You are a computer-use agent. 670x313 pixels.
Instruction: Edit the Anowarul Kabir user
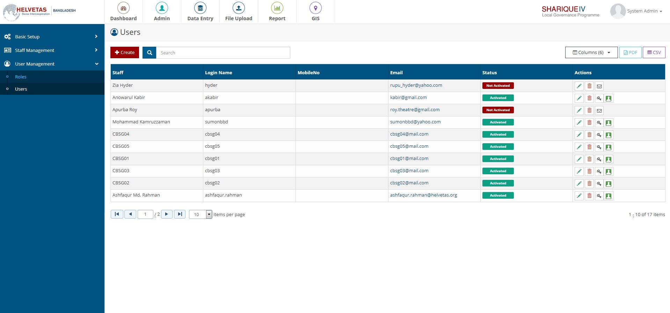click(x=579, y=98)
